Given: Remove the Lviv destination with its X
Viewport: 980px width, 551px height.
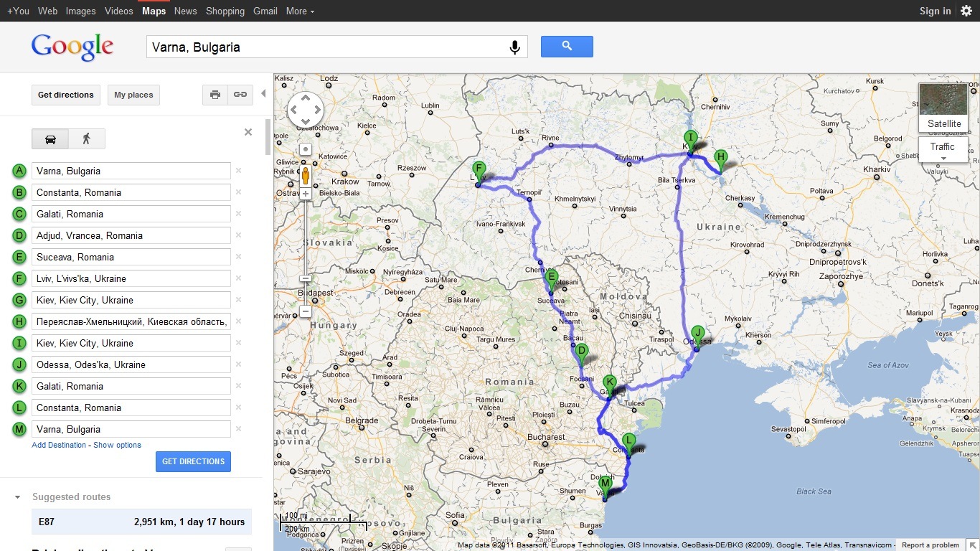Looking at the screenshot, I should pyautogui.click(x=238, y=278).
